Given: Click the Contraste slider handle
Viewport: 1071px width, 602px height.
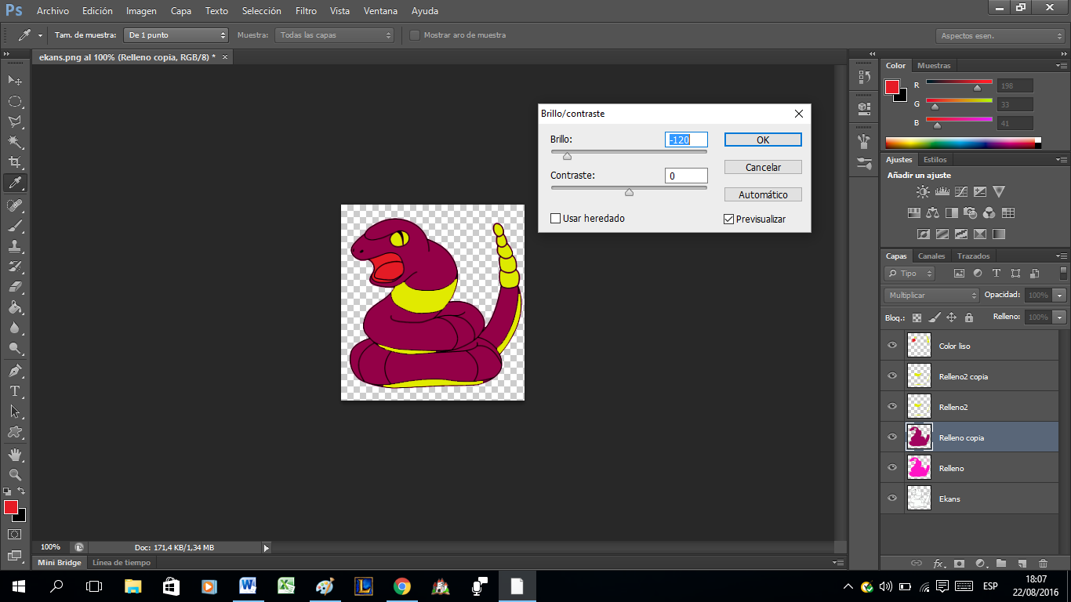Looking at the screenshot, I should (629, 192).
